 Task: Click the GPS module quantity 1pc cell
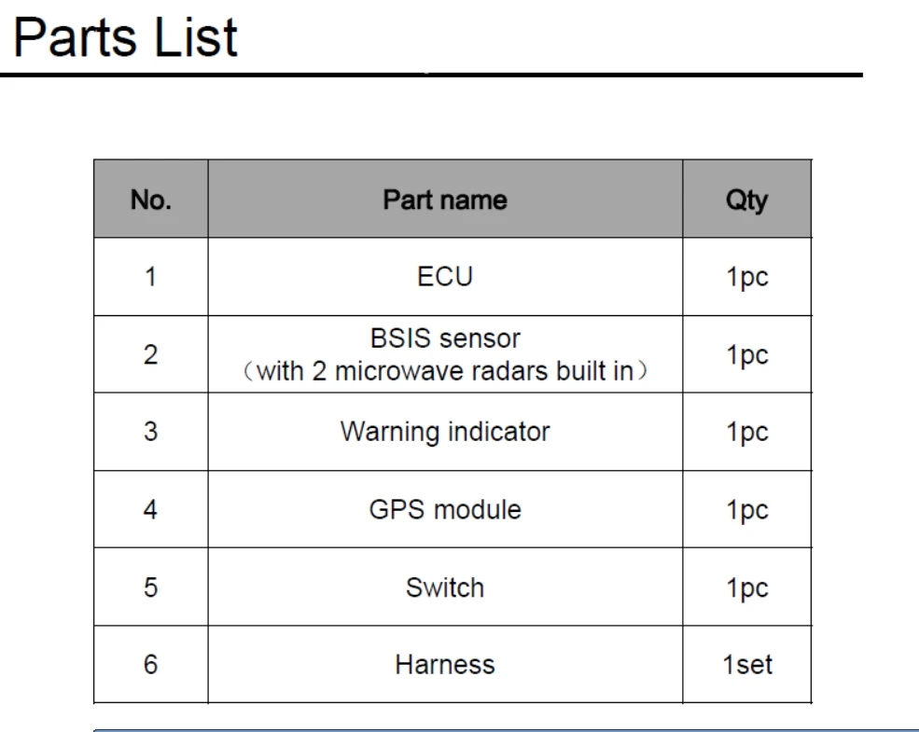[x=746, y=510]
